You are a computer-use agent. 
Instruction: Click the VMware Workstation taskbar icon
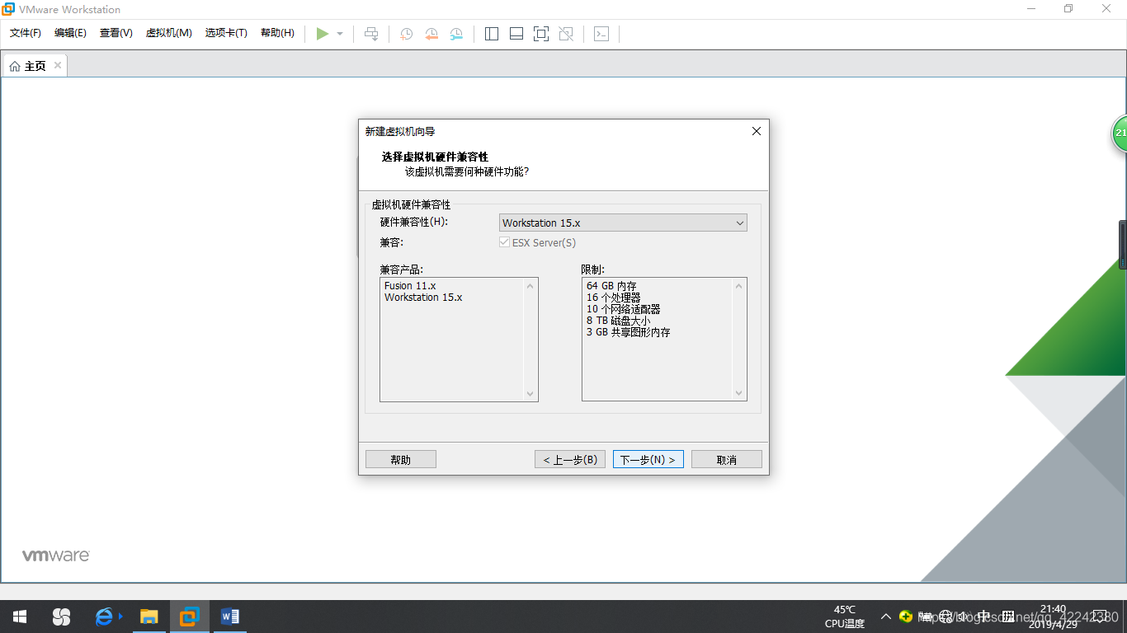pos(190,617)
